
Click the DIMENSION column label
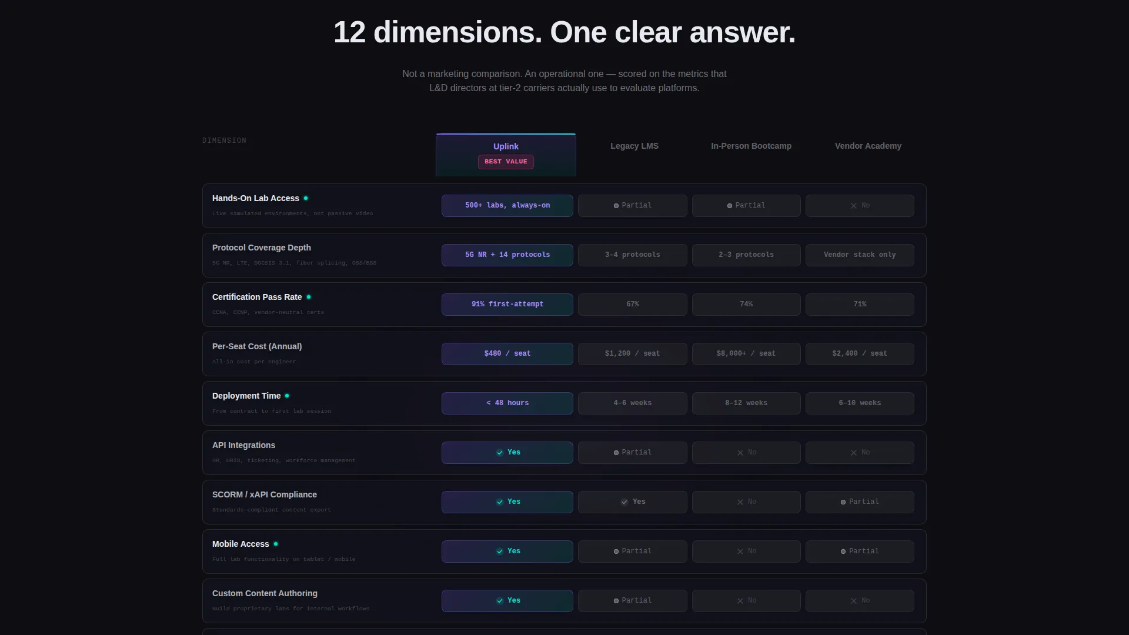pyautogui.click(x=225, y=141)
